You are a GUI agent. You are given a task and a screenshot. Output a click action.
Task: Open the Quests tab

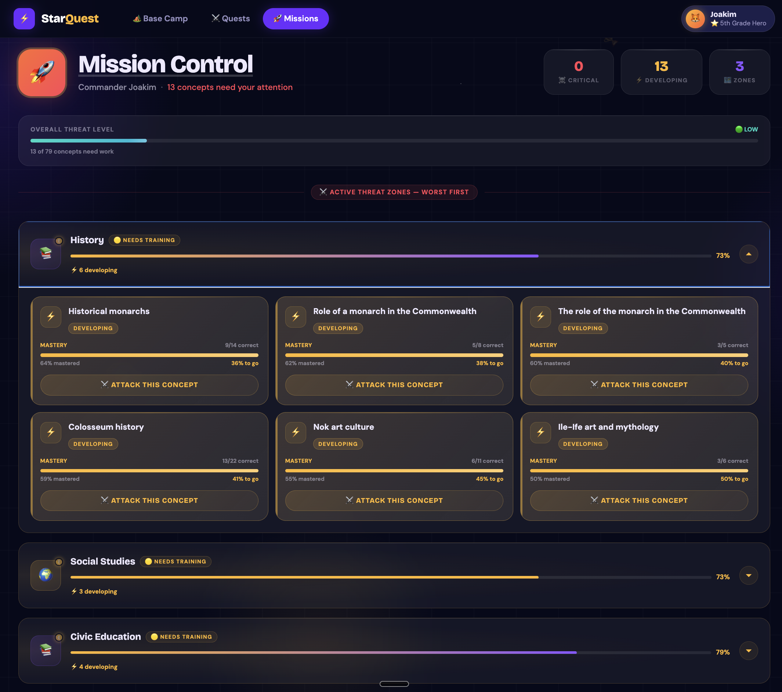click(x=231, y=18)
